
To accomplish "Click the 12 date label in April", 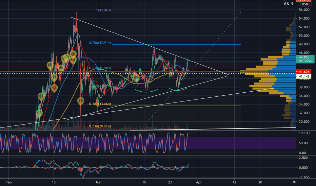I will click(x=235, y=182).
